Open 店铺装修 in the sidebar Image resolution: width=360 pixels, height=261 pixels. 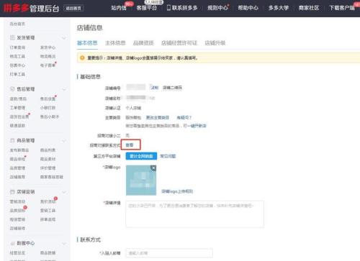[17, 228]
